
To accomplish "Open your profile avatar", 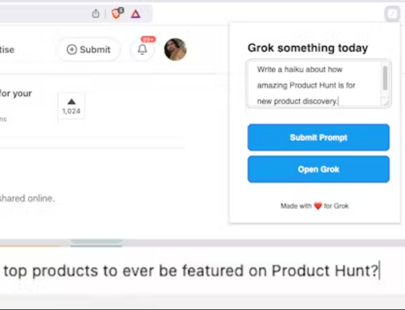I will point(175,49).
